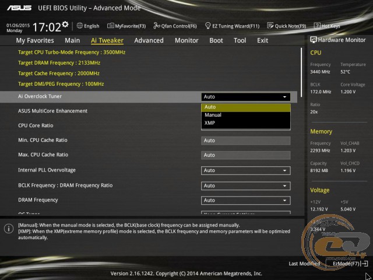Click CPU temperature value 52°C
Screen dimensions: 373x280
pyautogui.click(x=345, y=72)
